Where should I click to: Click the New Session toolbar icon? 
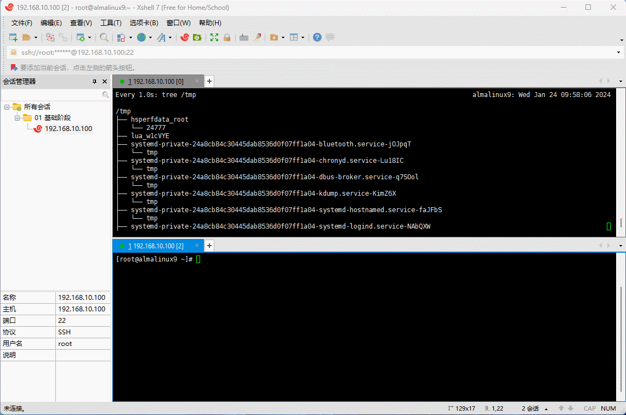coord(13,37)
